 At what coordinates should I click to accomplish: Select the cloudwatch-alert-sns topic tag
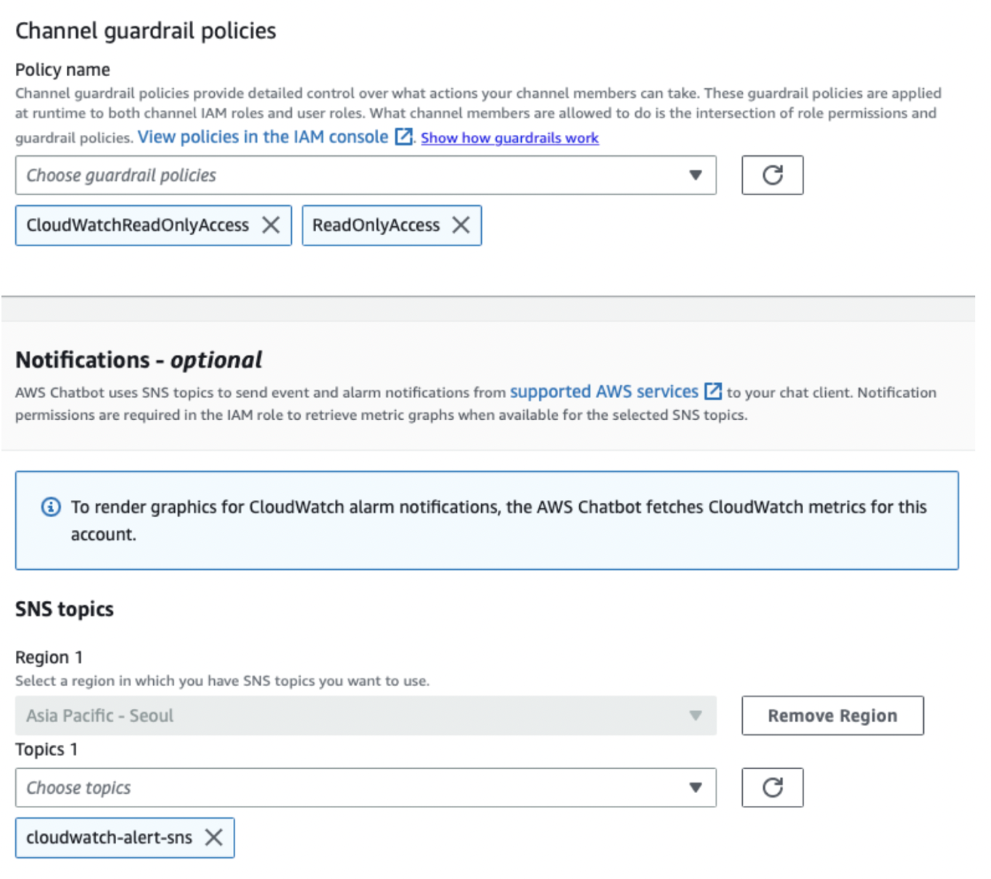click(x=109, y=837)
